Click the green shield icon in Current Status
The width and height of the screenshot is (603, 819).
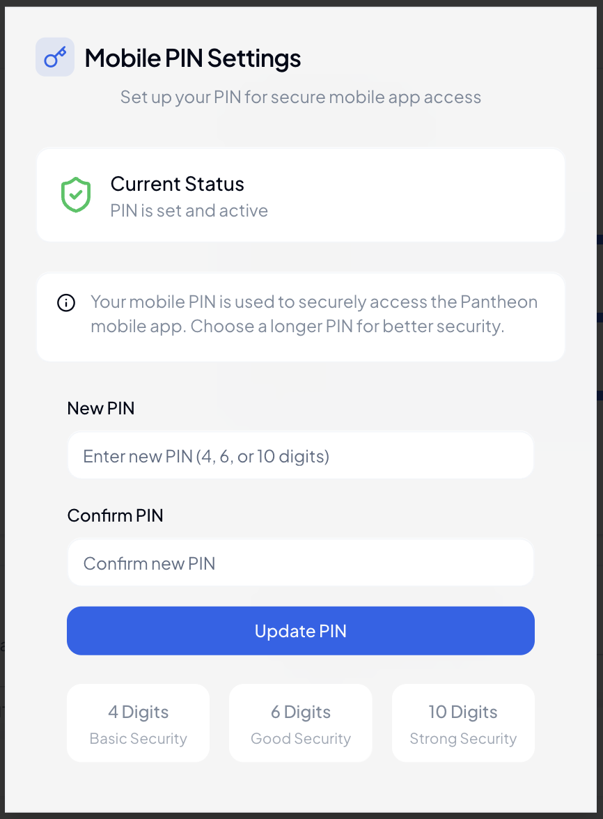click(77, 194)
